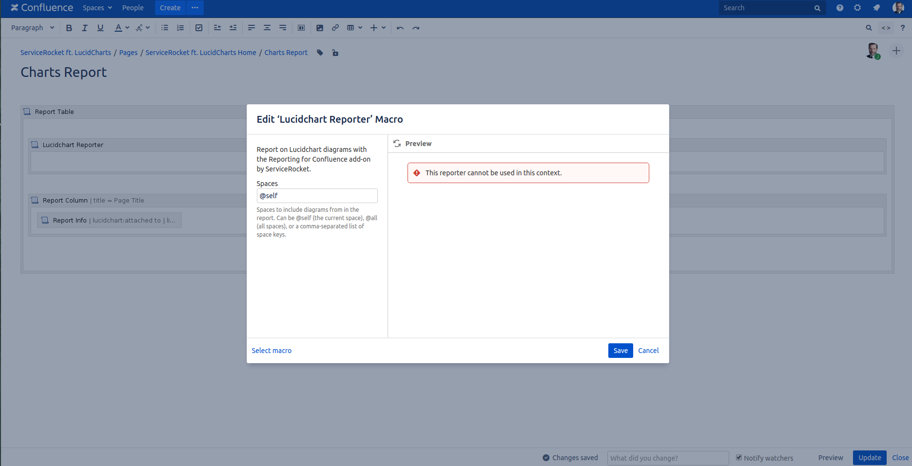Click Preview in the bottom bar
This screenshot has height=466, width=912.
831,458
